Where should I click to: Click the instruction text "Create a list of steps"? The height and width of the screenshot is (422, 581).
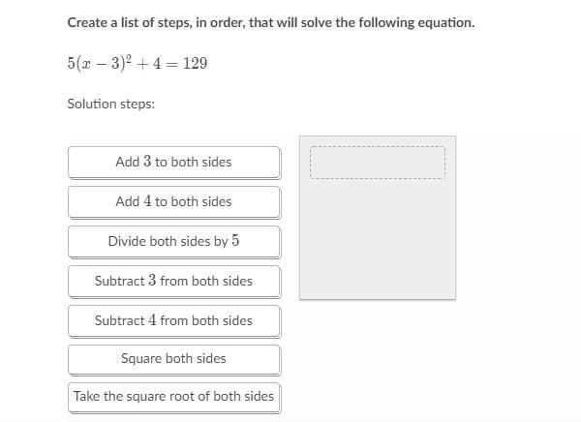pos(130,22)
